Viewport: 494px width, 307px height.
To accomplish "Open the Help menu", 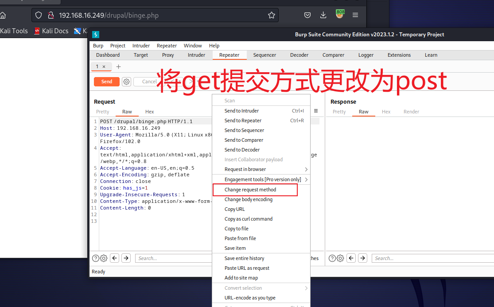I will [x=214, y=46].
